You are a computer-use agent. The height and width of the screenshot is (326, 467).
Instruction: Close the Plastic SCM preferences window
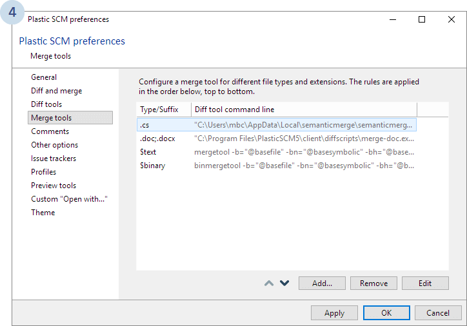tap(452, 19)
